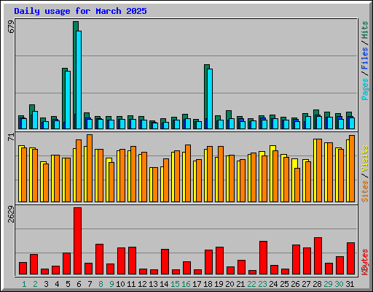Viewport: 373px width, 292px height.
Task: Click the cyan pages bar for day 18
Action: (210, 99)
